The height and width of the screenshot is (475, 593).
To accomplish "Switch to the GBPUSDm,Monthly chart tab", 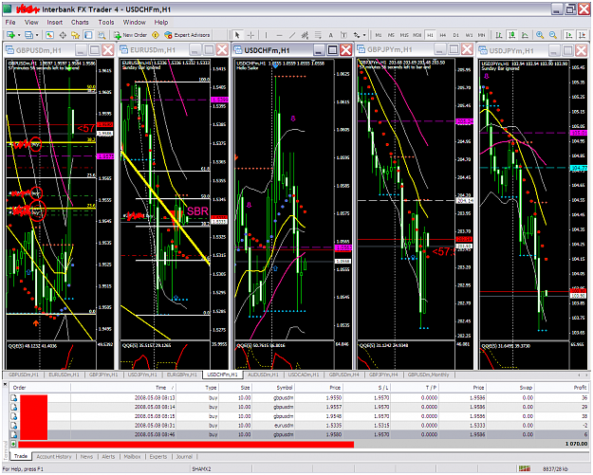I will pyautogui.click(x=429, y=375).
